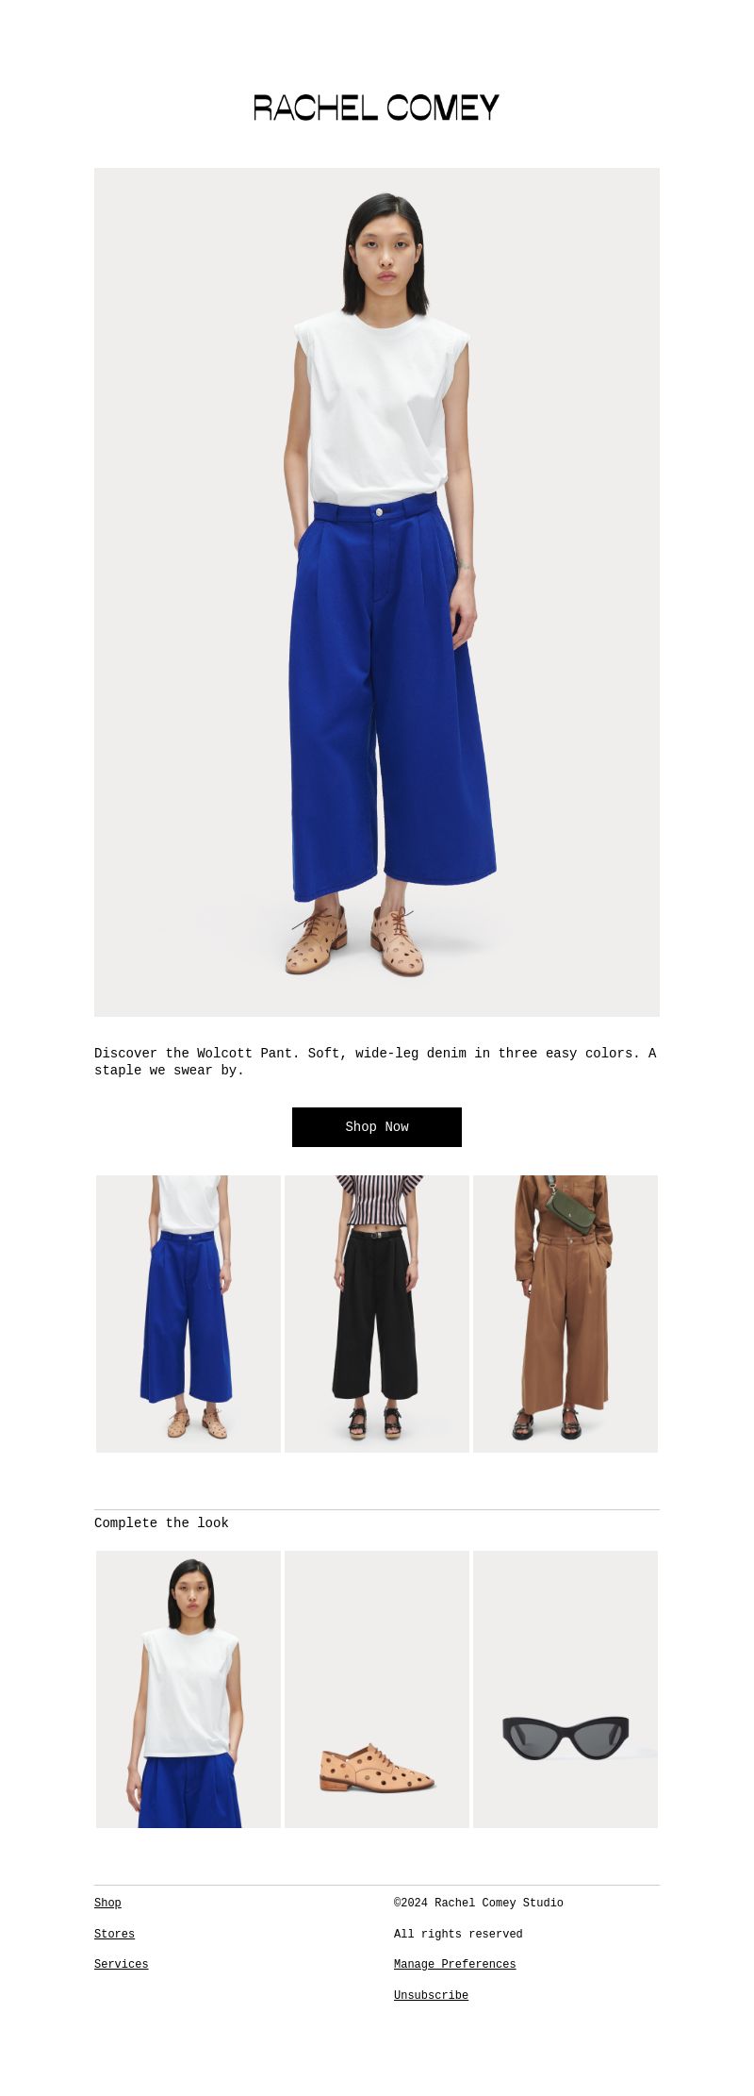Follow the Shop footer link
Viewport: 754px width, 2096px height.
(107, 1904)
